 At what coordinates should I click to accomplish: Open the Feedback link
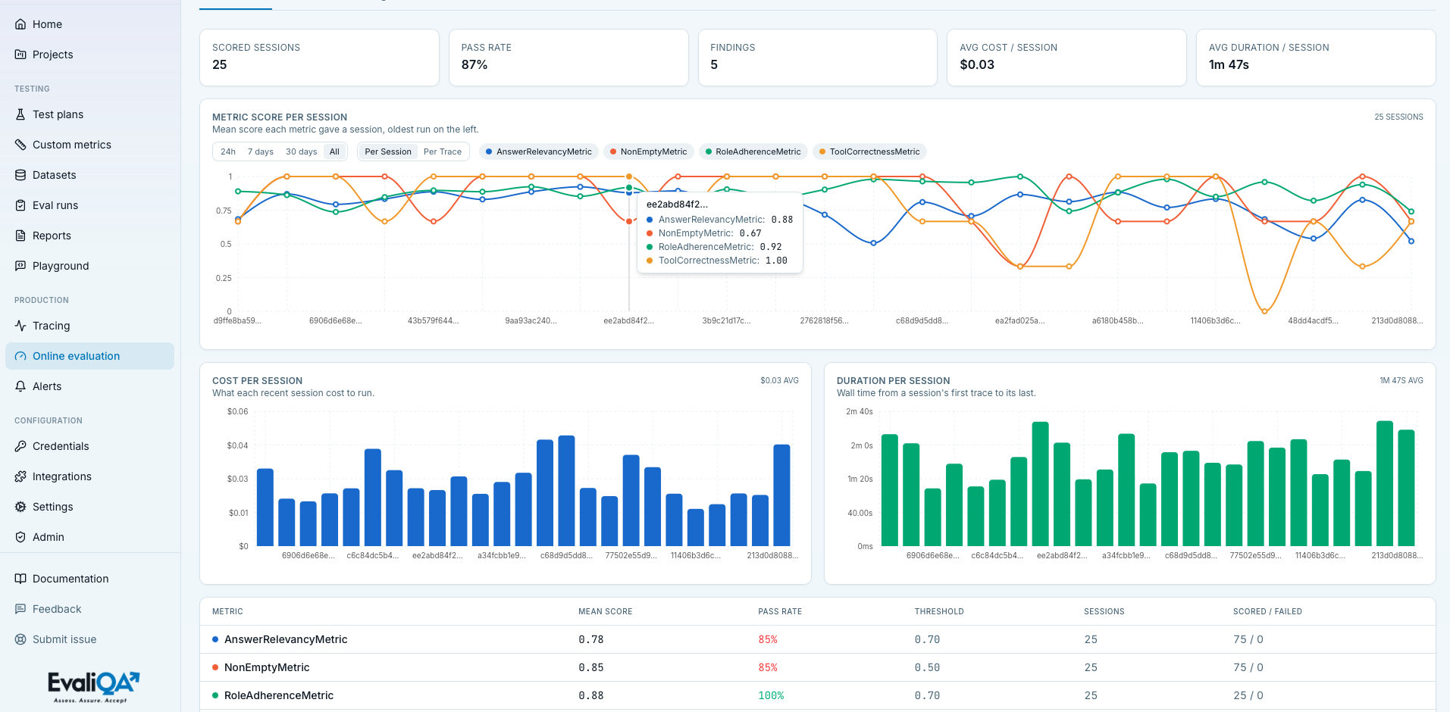[x=89, y=609]
